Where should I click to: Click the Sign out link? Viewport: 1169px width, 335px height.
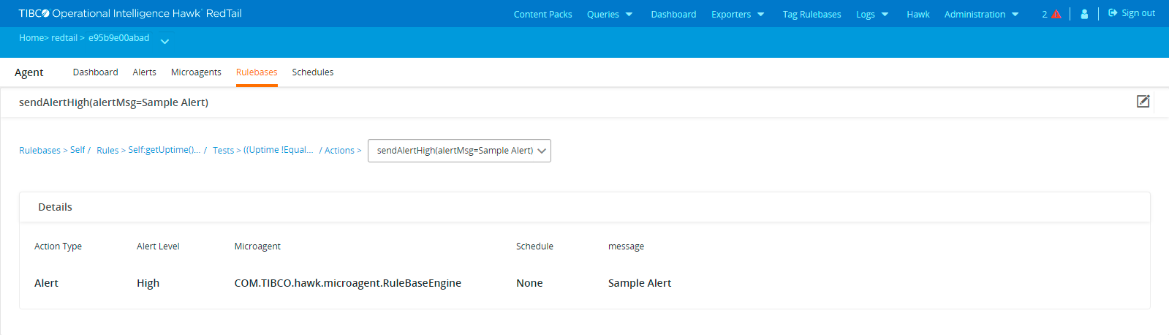1132,13
